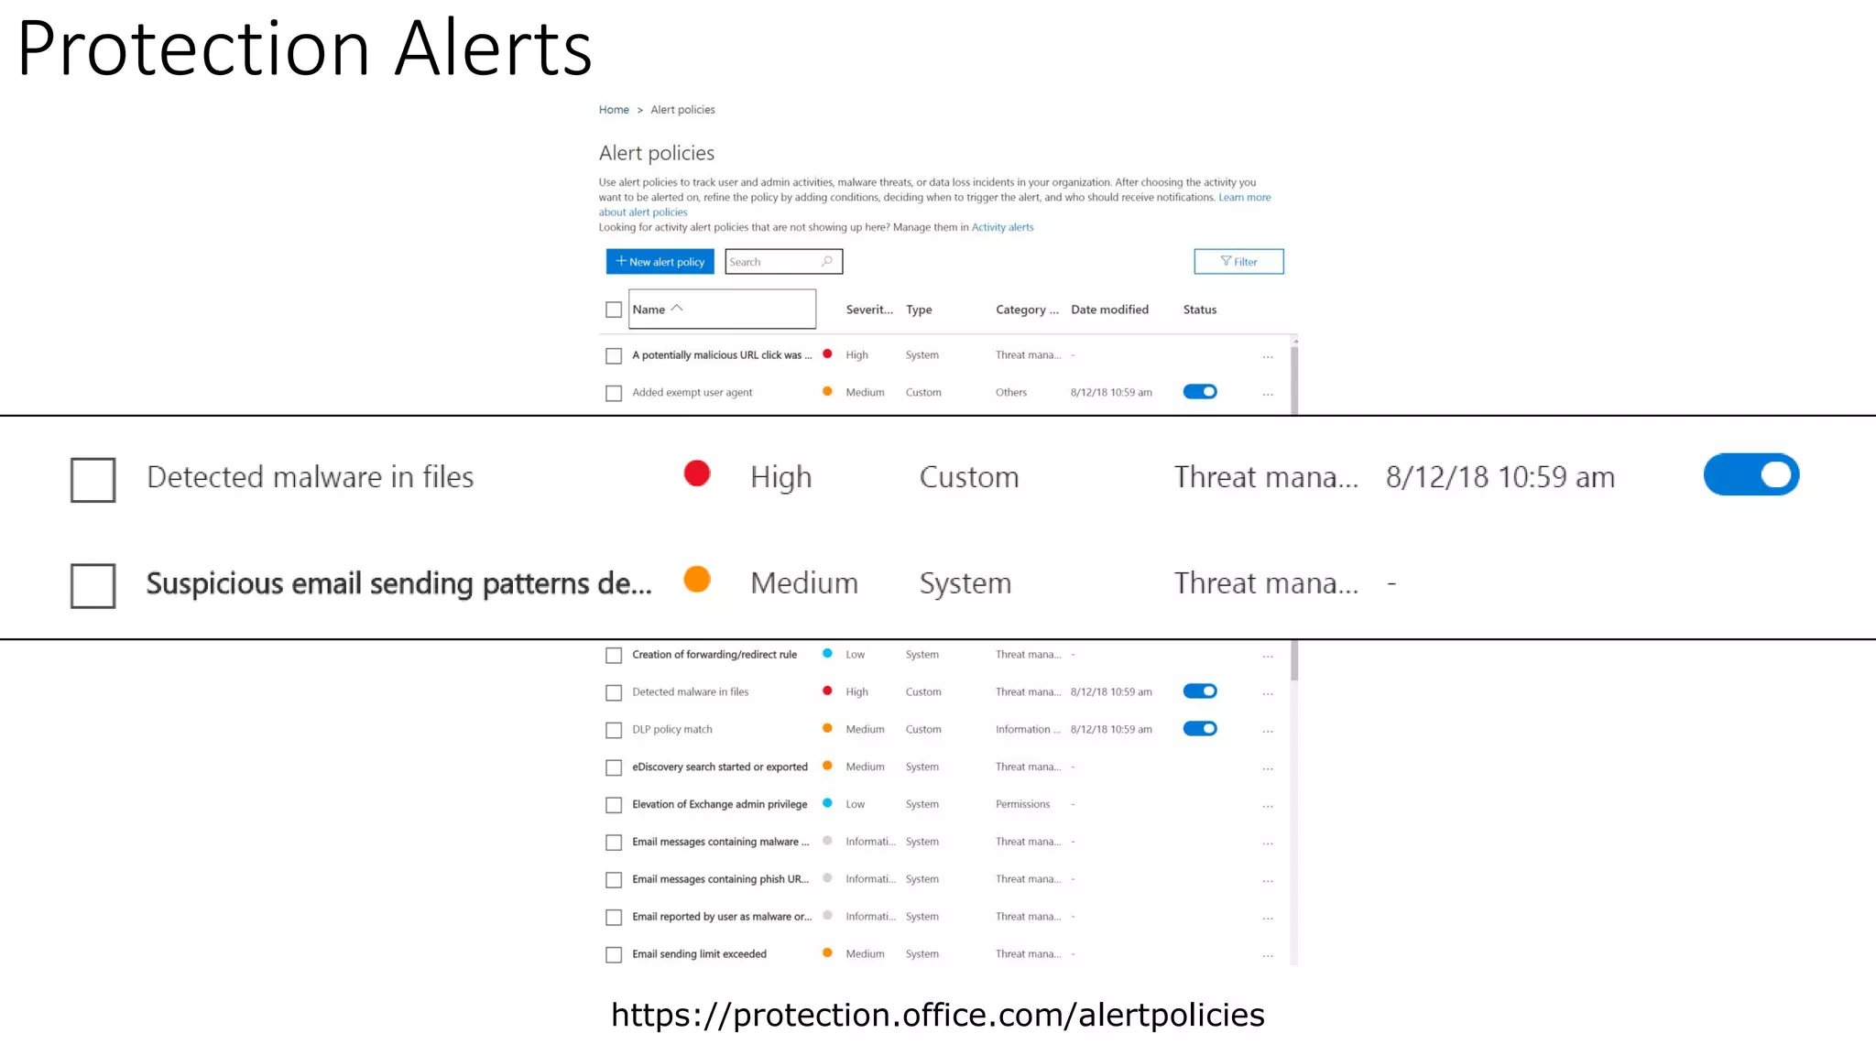Open more options for malicious URL click row
Viewport: 1876px width, 1055px height.
[x=1268, y=356]
